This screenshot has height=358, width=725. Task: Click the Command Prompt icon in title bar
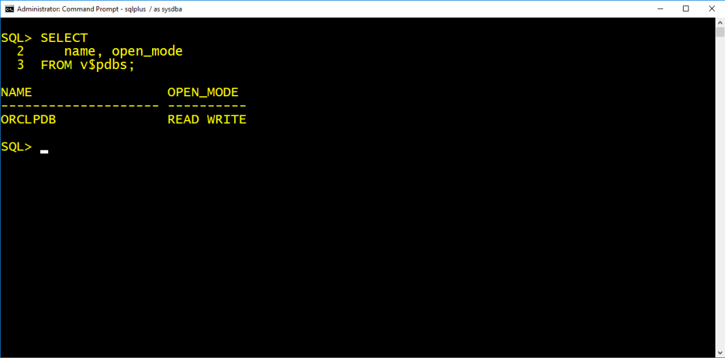(x=10, y=9)
